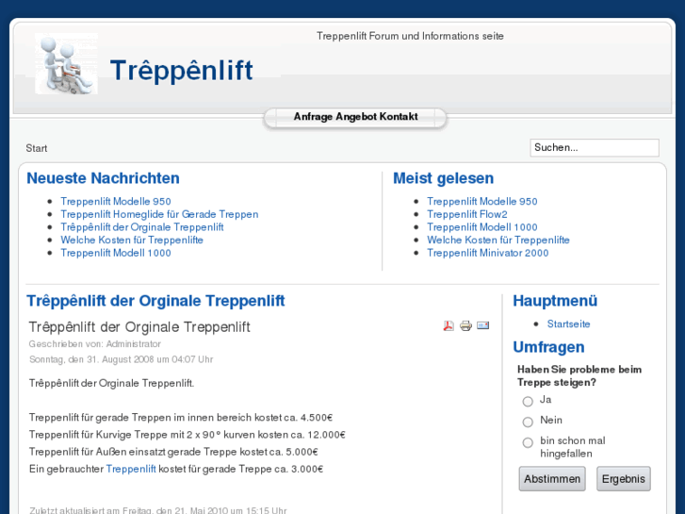Click the blue section heading 'Trêppênlift der Orginale Treppenlift'
The height and width of the screenshot is (514, 685).
click(x=155, y=301)
